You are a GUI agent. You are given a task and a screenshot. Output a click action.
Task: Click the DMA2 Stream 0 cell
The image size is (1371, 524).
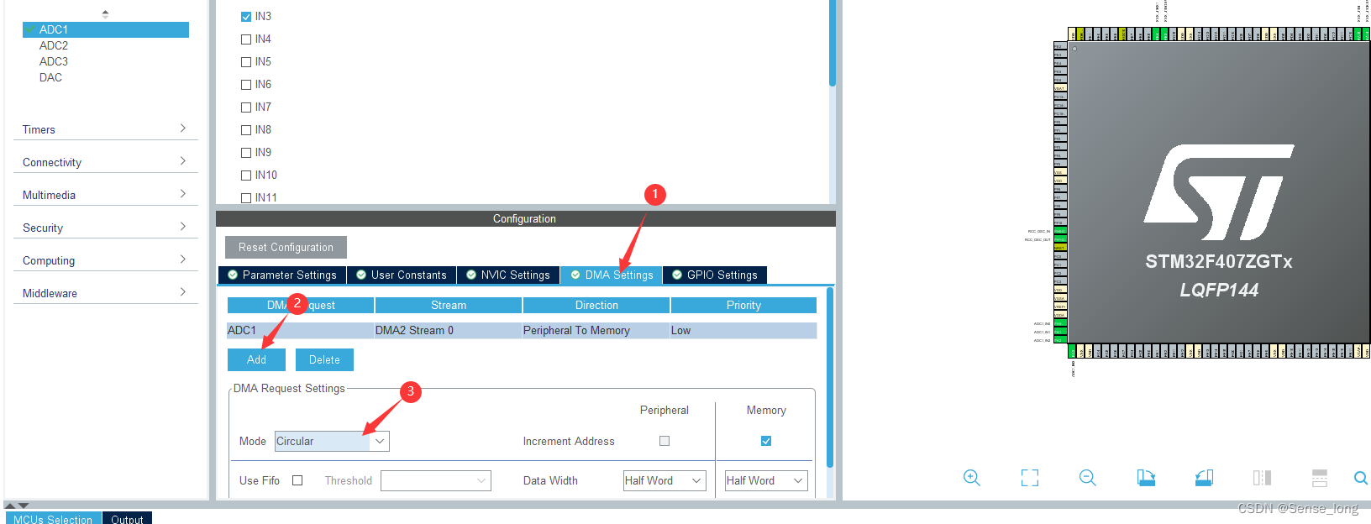pos(448,330)
